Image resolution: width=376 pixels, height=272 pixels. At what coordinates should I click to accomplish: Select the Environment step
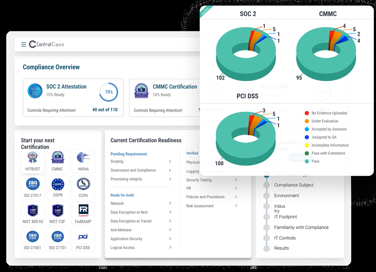[x=287, y=196]
